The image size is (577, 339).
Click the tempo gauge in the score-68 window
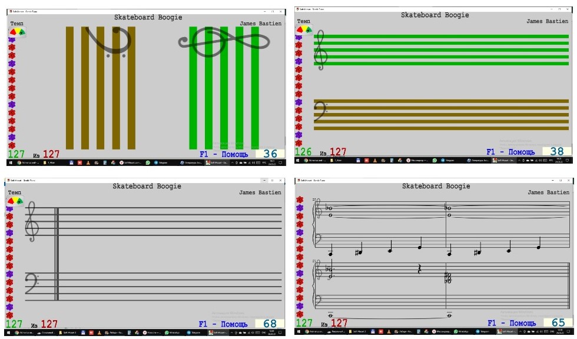click(15, 201)
